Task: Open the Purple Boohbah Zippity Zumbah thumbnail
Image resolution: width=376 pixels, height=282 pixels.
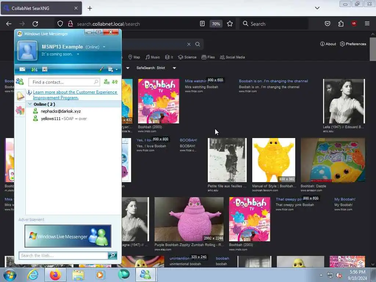Action: pyautogui.click(x=189, y=219)
